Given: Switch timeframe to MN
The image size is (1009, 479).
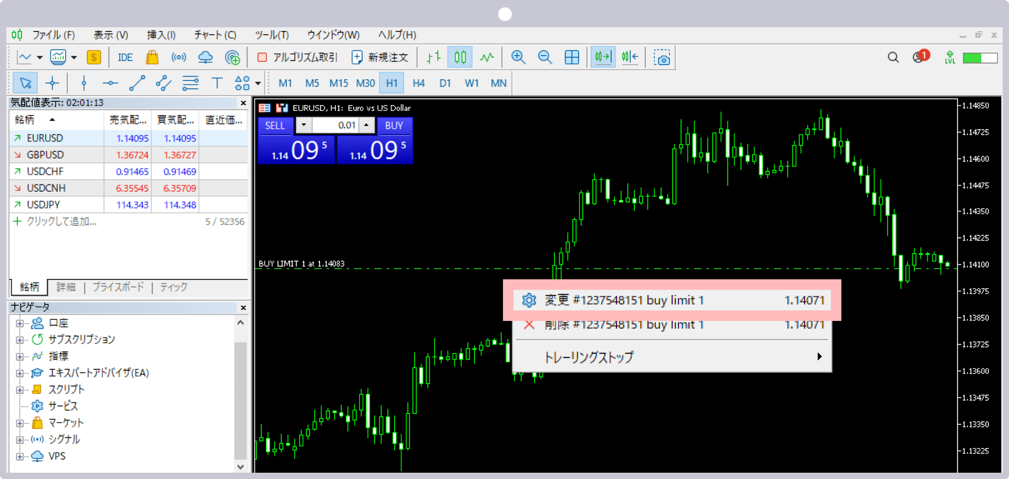Looking at the screenshot, I should click(x=499, y=83).
